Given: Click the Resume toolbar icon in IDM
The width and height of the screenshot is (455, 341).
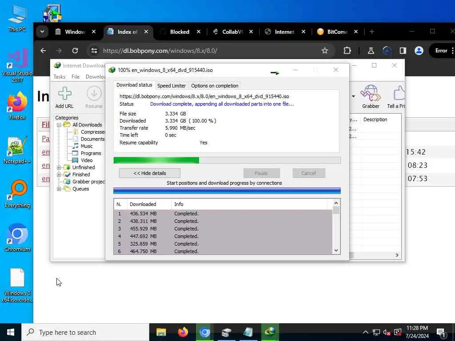Looking at the screenshot, I should [94, 97].
